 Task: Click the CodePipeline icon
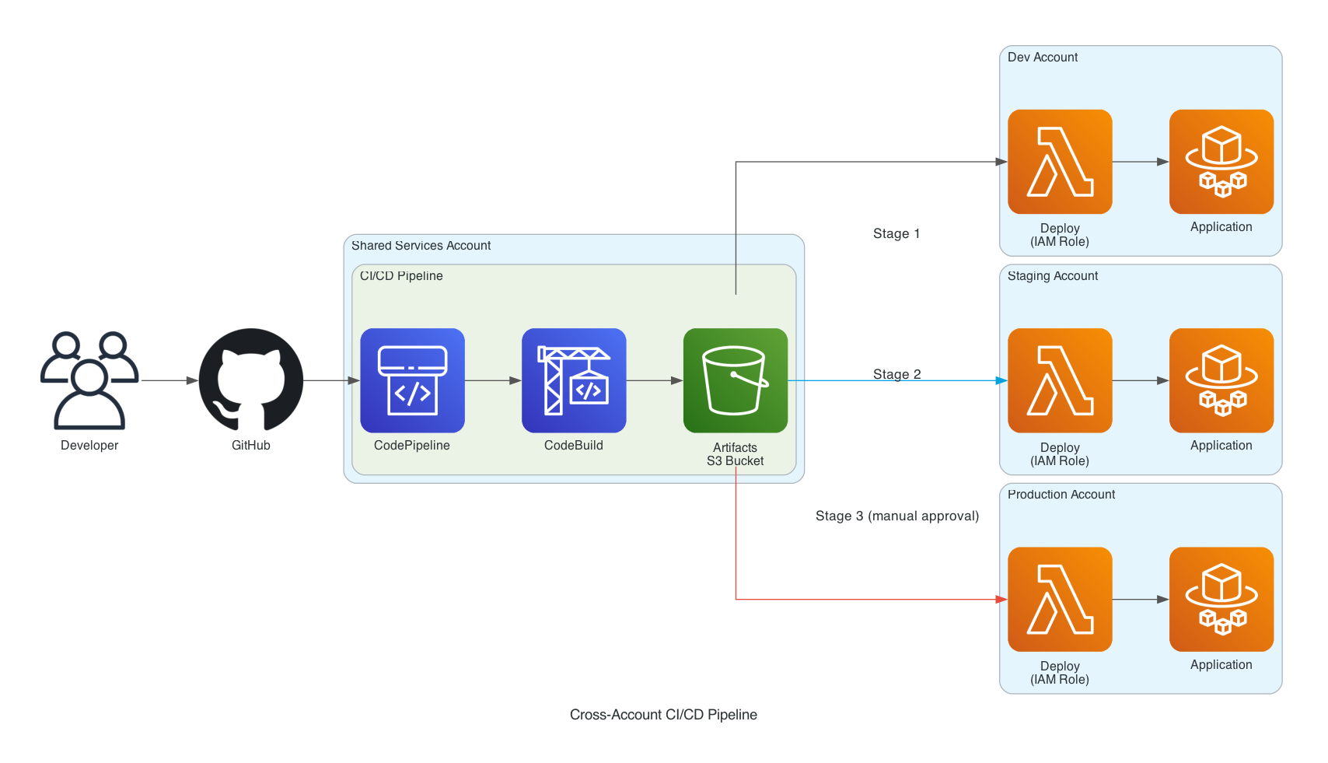(x=412, y=380)
